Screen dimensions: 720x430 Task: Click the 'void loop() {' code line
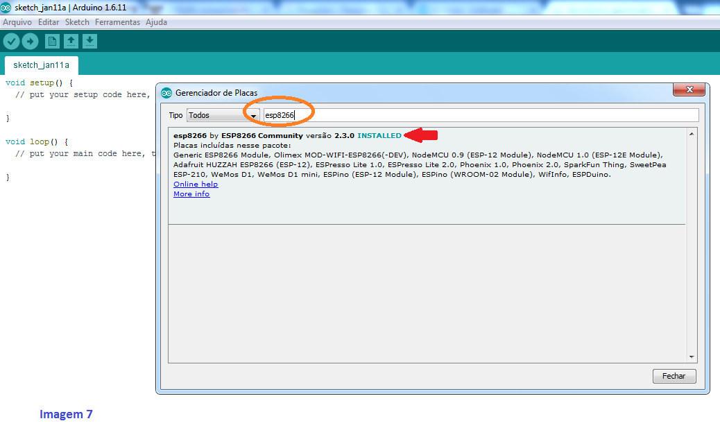tap(37, 141)
